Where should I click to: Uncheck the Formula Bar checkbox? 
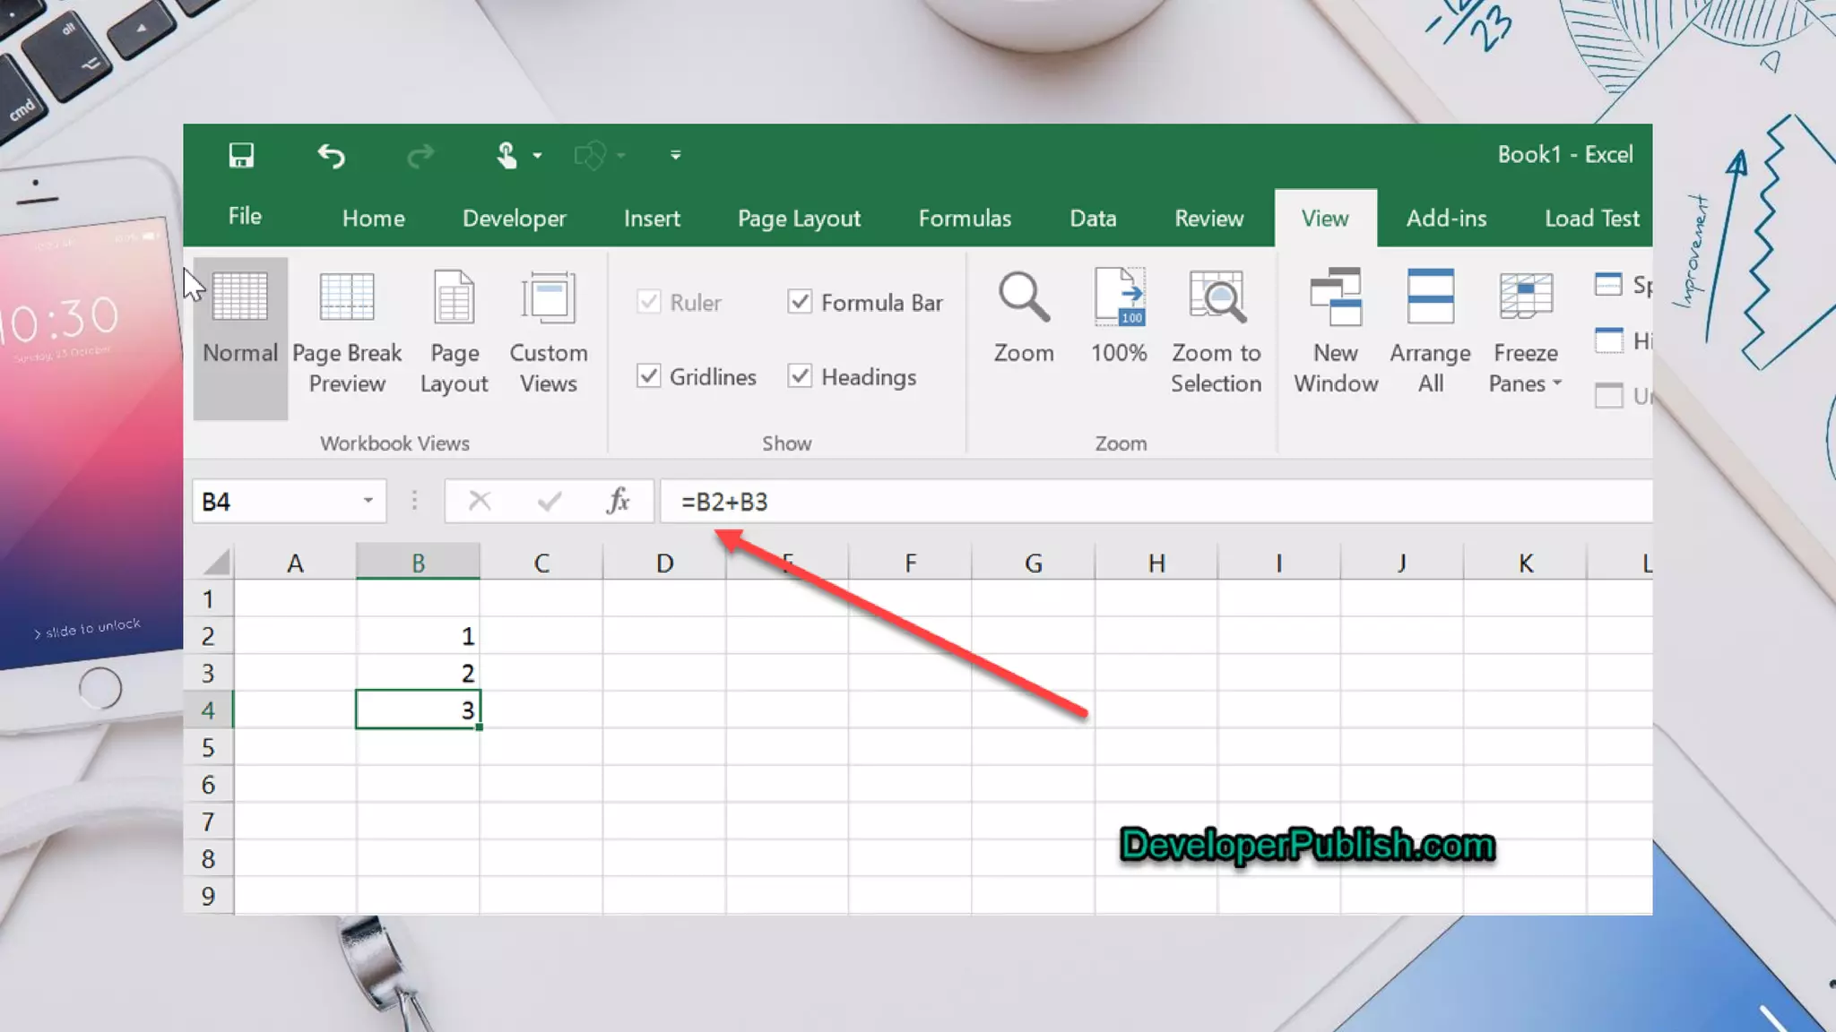pos(800,302)
